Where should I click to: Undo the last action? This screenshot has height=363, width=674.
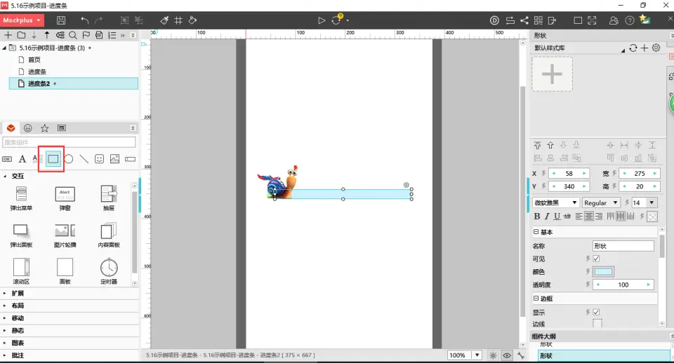tap(85, 20)
